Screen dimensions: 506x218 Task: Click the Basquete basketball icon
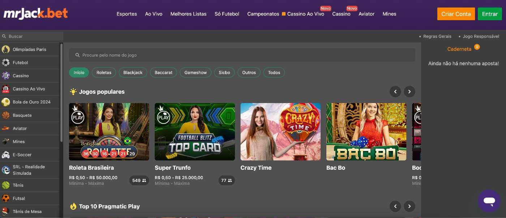coord(6,115)
